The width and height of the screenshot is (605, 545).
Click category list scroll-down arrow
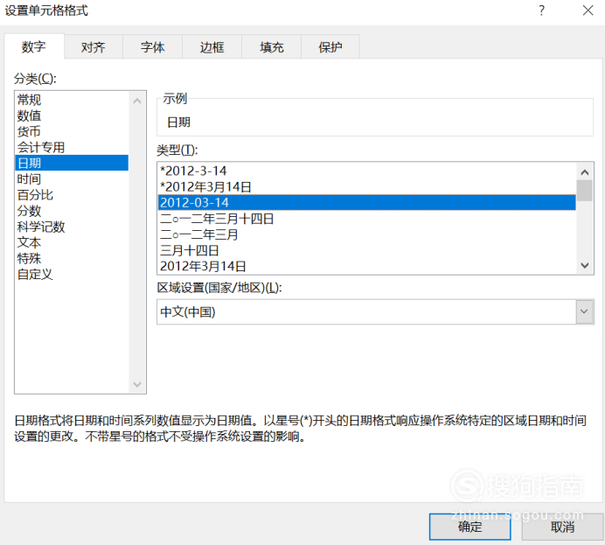pyautogui.click(x=137, y=384)
